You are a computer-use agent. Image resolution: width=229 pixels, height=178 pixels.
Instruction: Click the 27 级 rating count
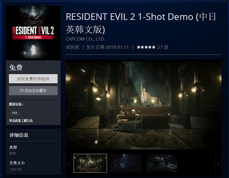point(163,47)
